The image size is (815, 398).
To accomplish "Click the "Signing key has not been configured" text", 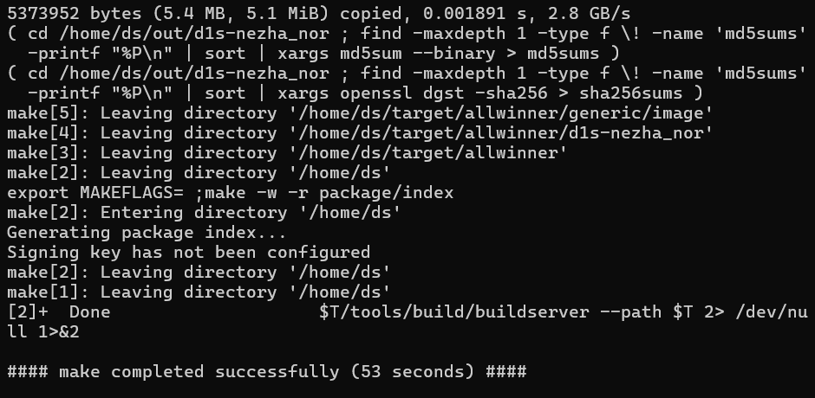I will [188, 253].
